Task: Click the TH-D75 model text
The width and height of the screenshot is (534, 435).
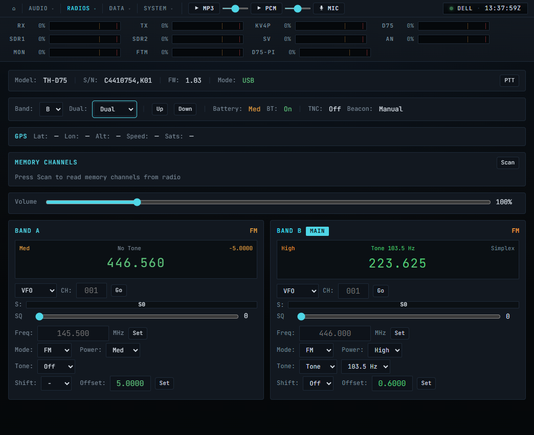Action: coord(55,81)
